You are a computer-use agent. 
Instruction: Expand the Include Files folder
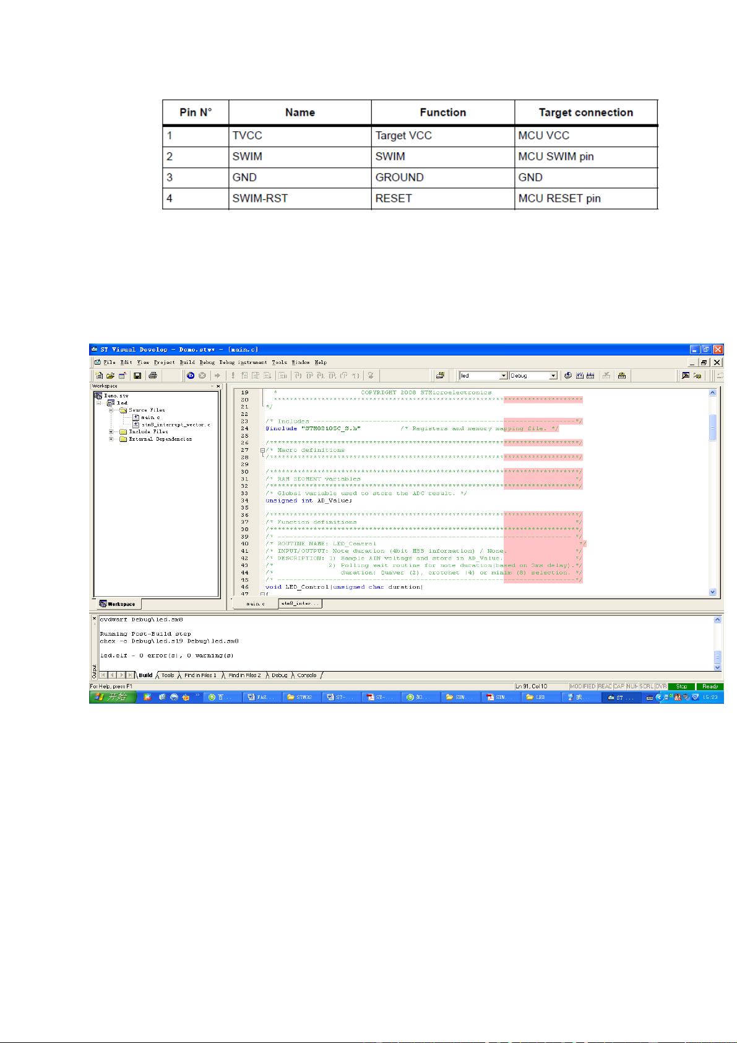click(111, 431)
